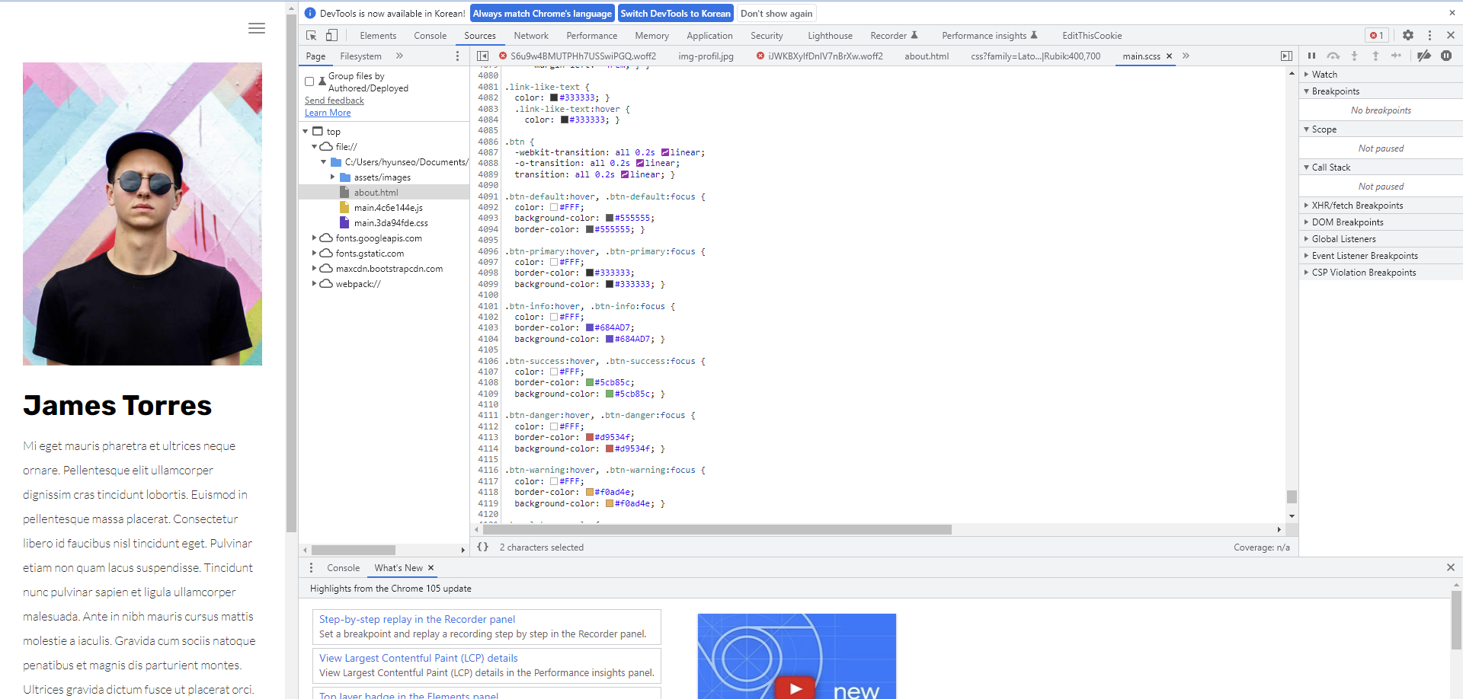Open the Learn More link
1463x699 pixels.
tap(328, 112)
